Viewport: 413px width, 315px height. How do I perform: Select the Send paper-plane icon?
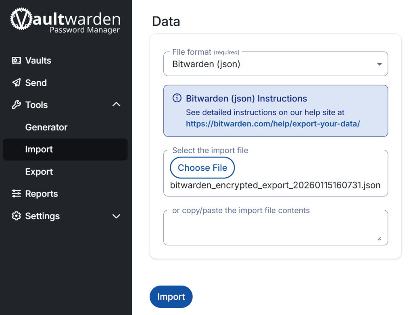pos(16,83)
